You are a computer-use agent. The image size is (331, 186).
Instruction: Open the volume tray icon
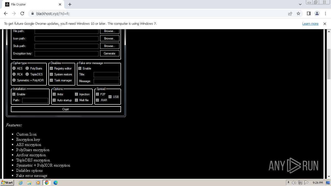294,182
